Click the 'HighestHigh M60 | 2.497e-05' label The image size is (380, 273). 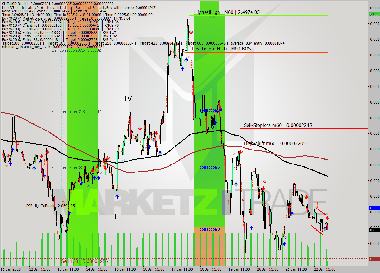pos(227,12)
